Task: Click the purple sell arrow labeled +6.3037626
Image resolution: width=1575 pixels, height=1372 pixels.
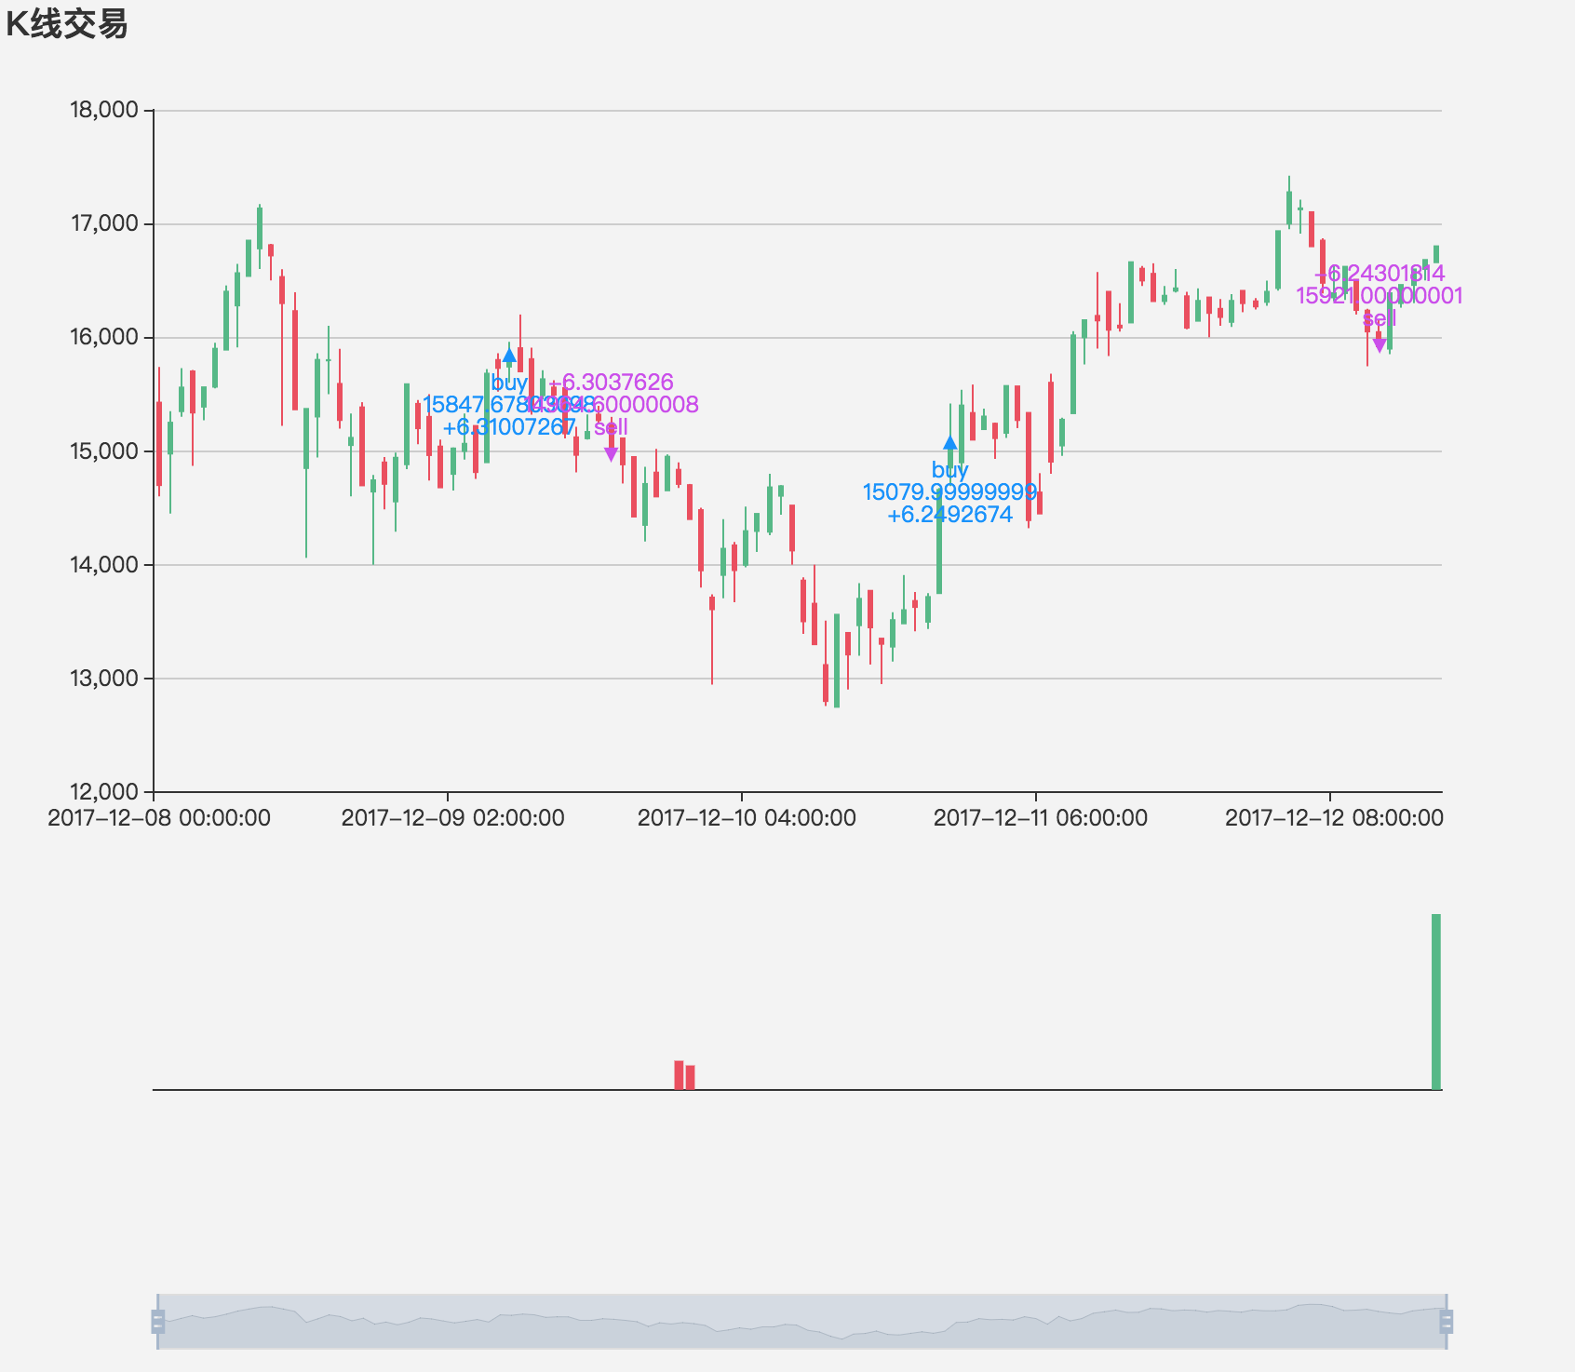Action: (611, 453)
